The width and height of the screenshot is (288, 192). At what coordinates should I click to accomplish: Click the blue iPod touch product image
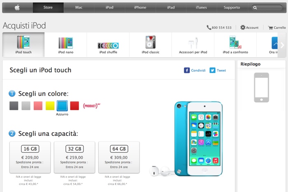199,139
